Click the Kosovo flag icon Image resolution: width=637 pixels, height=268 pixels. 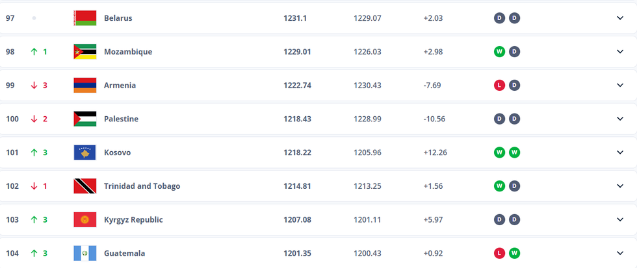coord(85,152)
